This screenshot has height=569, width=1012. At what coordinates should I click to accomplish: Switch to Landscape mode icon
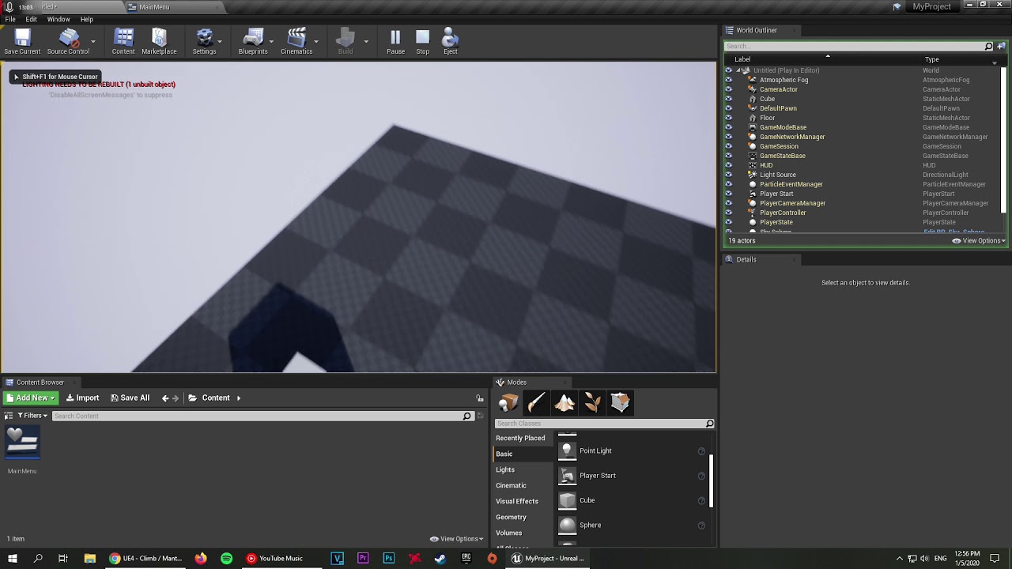(x=565, y=403)
